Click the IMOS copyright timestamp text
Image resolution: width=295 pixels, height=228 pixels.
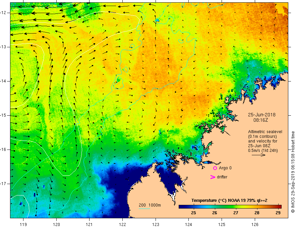(x=293, y=172)
